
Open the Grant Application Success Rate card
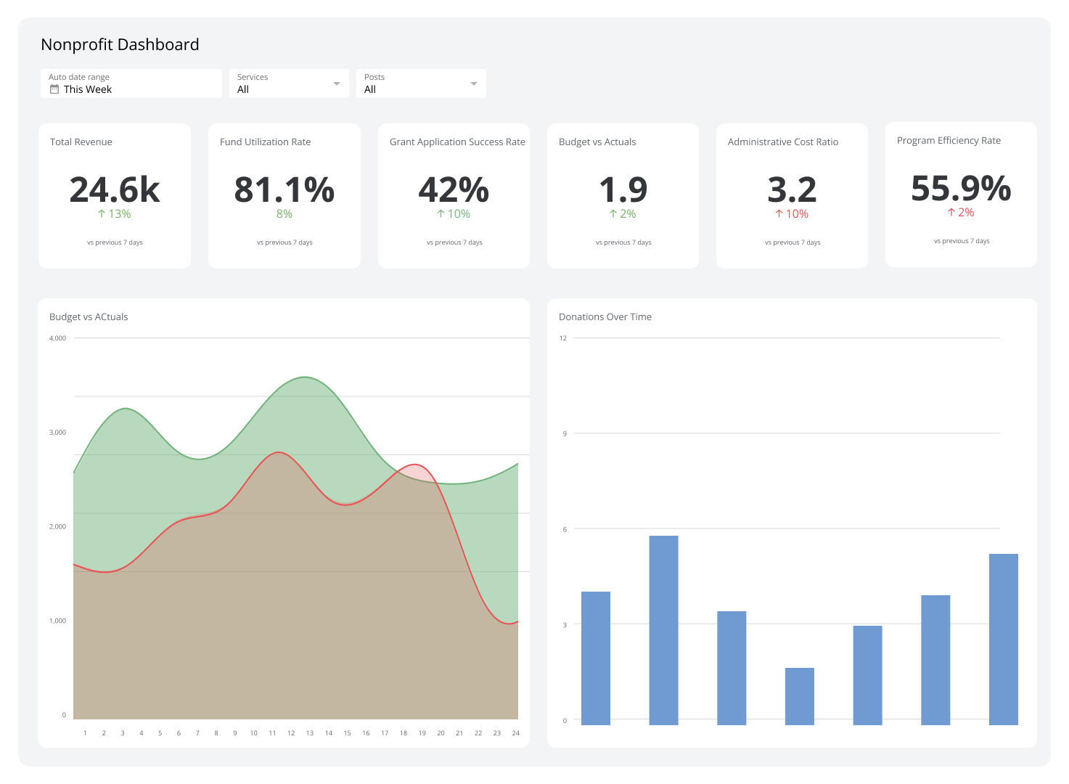pyautogui.click(x=454, y=195)
